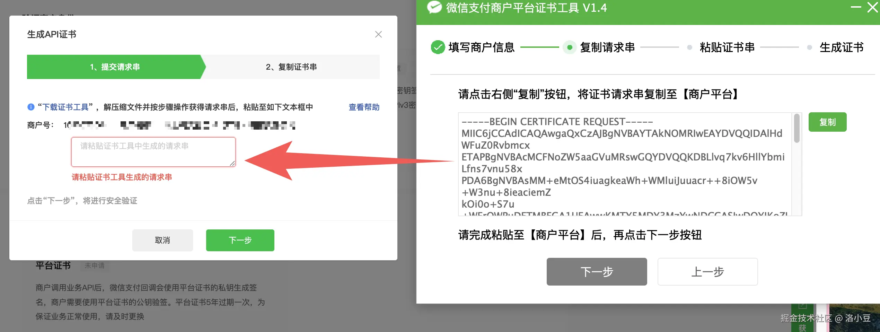Close the 生成API证书 dialog
880x332 pixels.
(378, 34)
